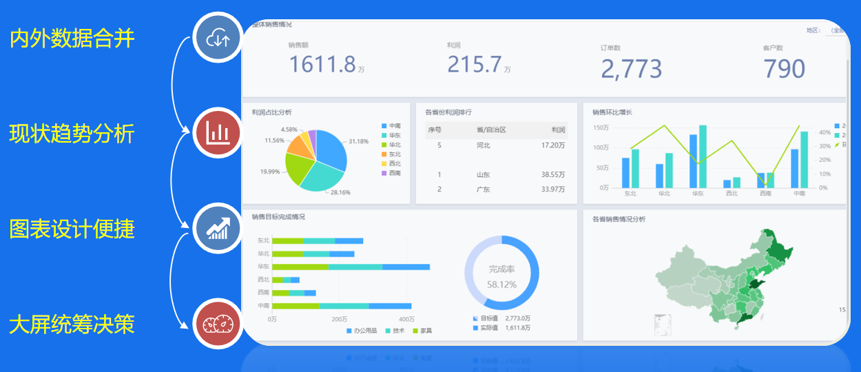Click the South China Sea inset map thumbnail
This screenshot has height=372, width=861.
(663, 323)
